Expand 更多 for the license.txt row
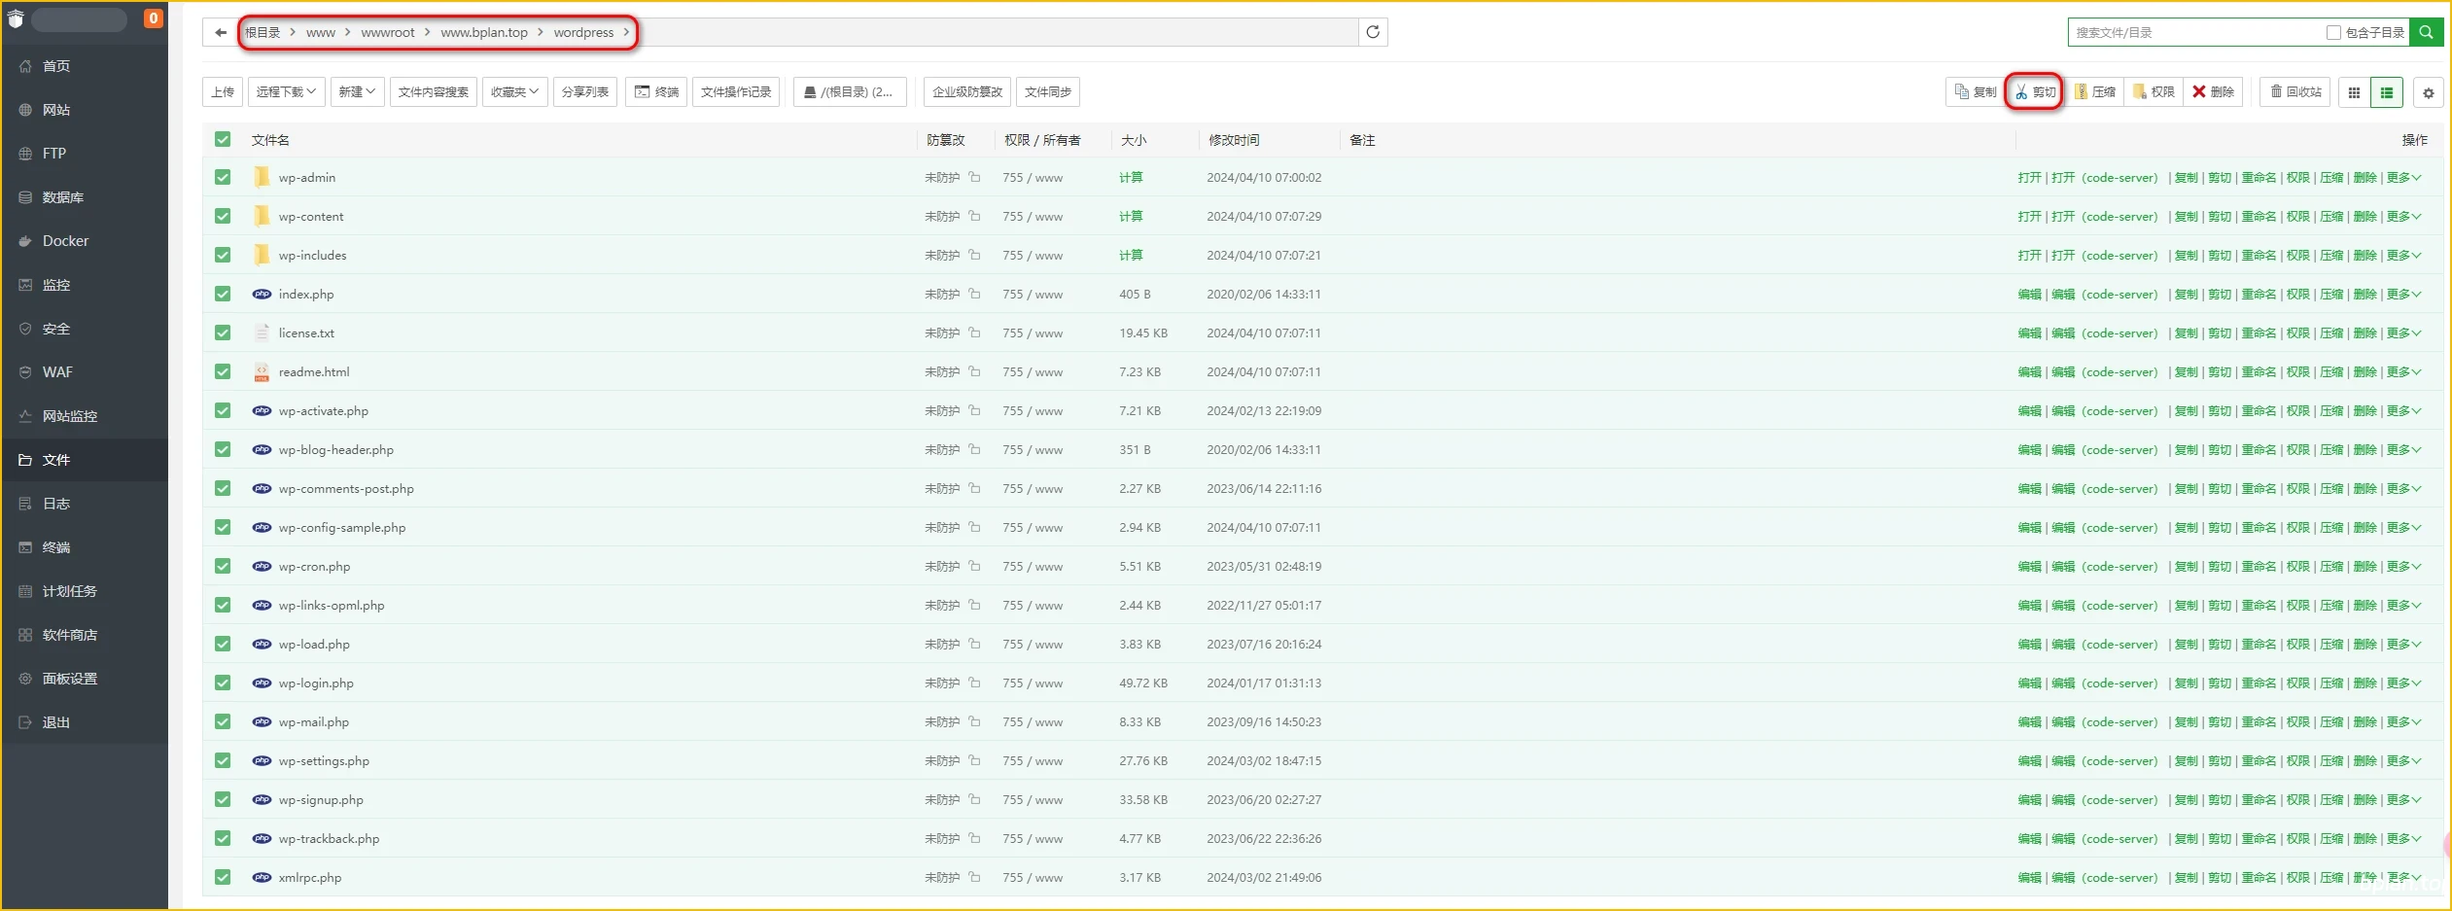This screenshot has height=911, width=2452. pos(2403,333)
